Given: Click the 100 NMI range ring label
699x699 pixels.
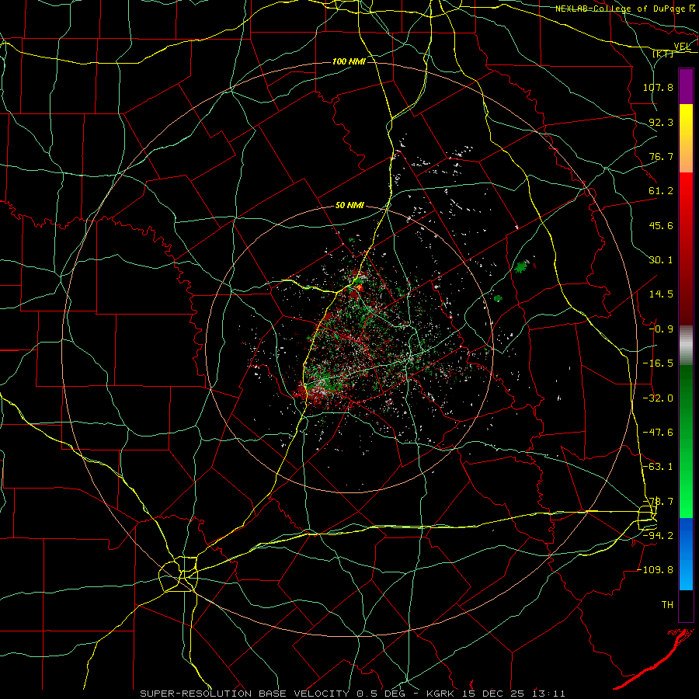Looking at the screenshot, I should point(349,61).
